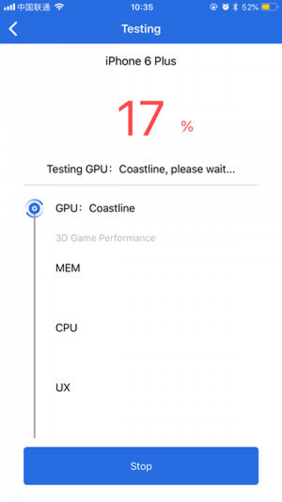This screenshot has width=282, height=502.
Task: Tap the GPU: Coastline test entry
Action: [95, 208]
